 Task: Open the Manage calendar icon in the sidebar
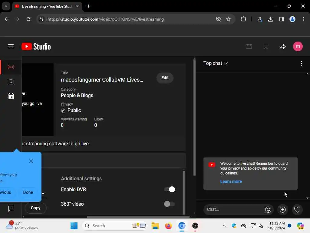pyautogui.click(x=11, y=96)
